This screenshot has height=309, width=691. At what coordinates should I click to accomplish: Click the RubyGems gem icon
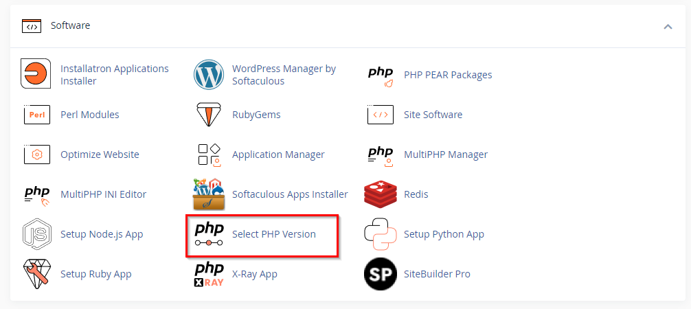[209, 114]
